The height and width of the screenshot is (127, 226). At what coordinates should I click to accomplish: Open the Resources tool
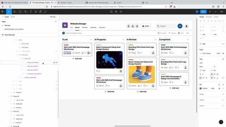[36, 12]
